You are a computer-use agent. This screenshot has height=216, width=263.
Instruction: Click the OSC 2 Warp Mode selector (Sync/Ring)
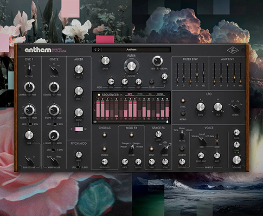tap(54, 161)
